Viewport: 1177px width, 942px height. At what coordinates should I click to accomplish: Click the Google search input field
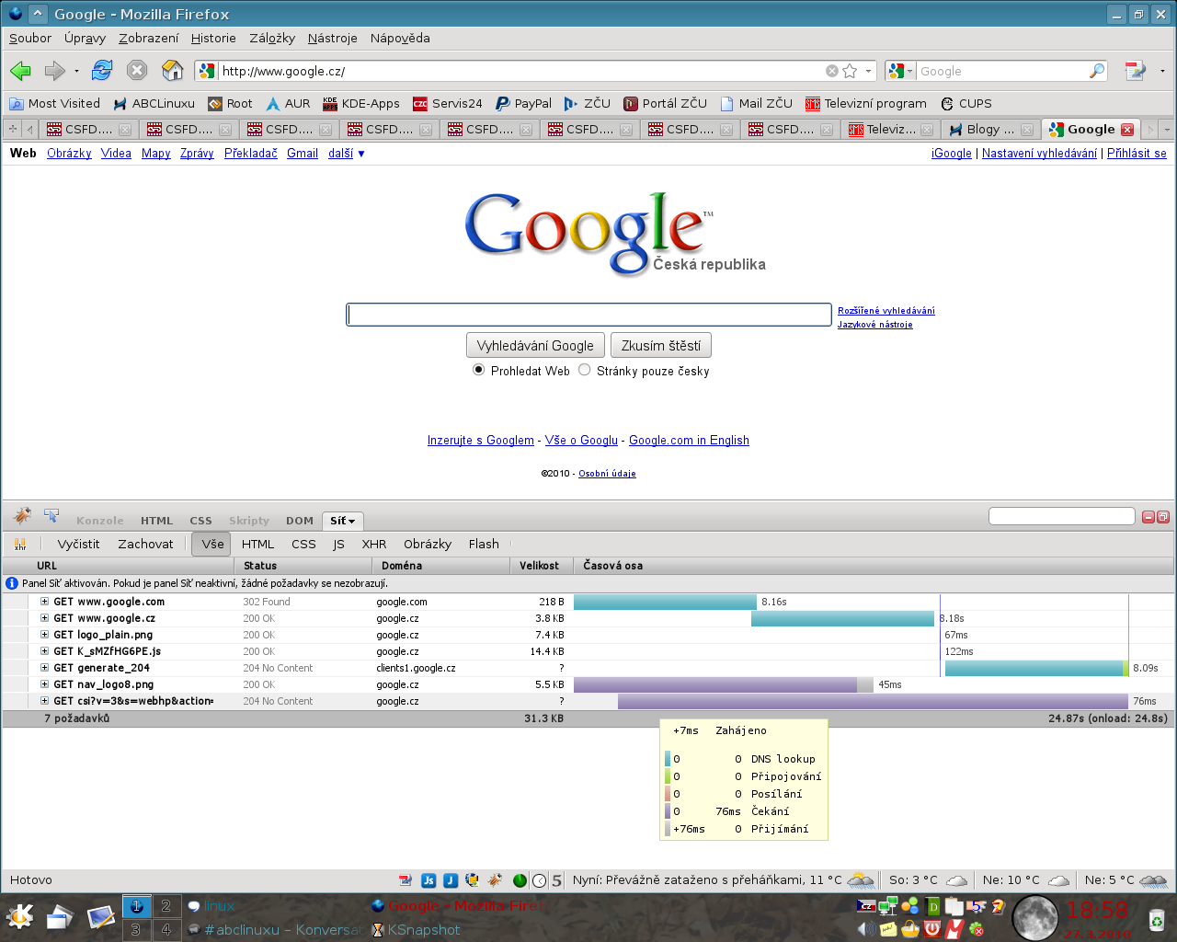[588, 315]
